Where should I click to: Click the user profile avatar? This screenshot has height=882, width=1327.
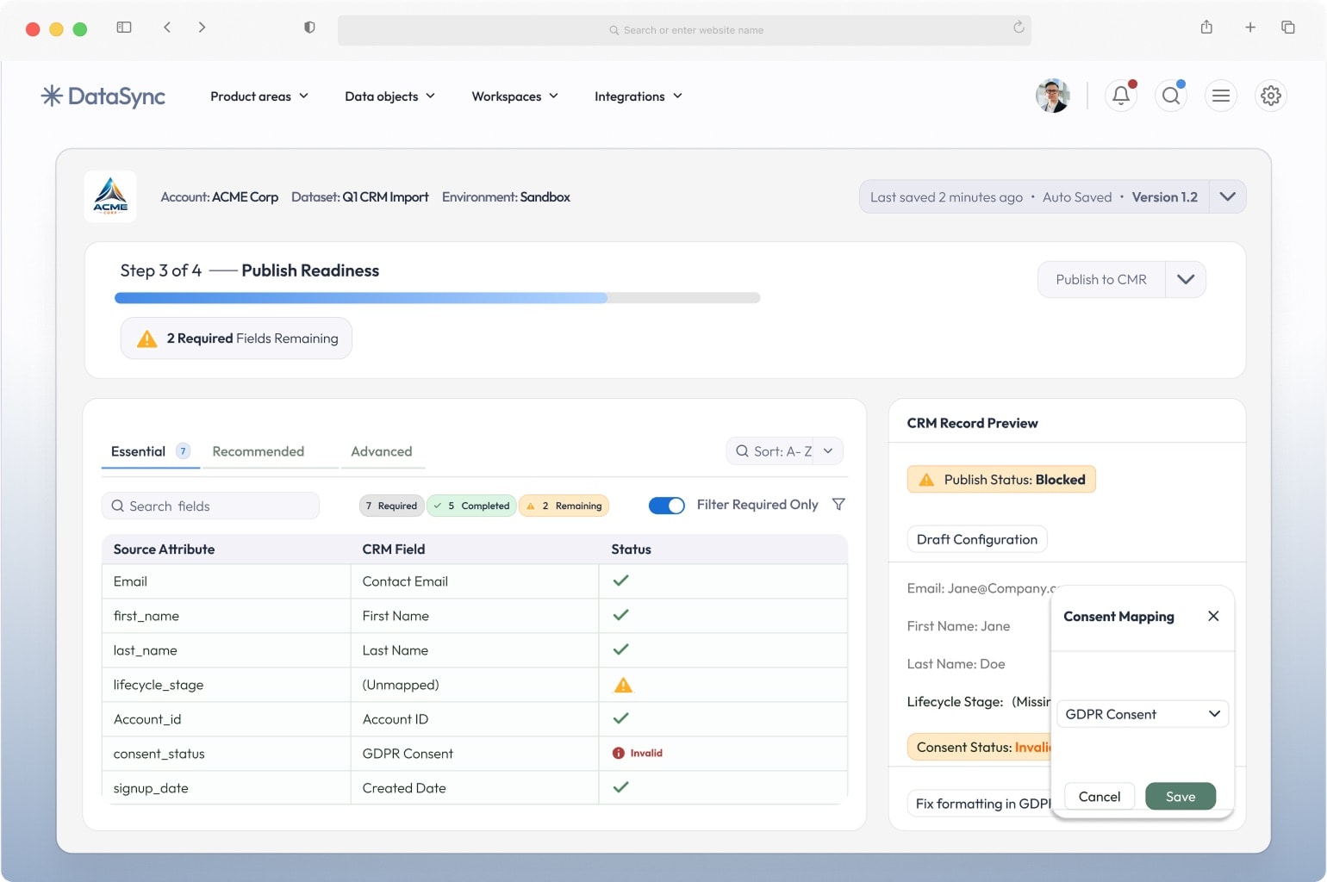click(1052, 96)
